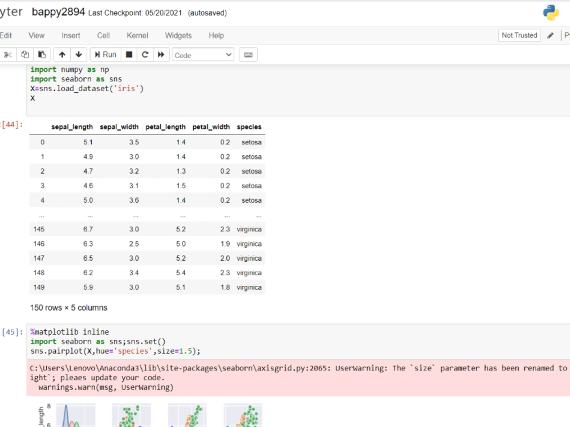This screenshot has height=427, width=570.
Task: Interrupt the kernel with stop icon
Action: (x=129, y=54)
